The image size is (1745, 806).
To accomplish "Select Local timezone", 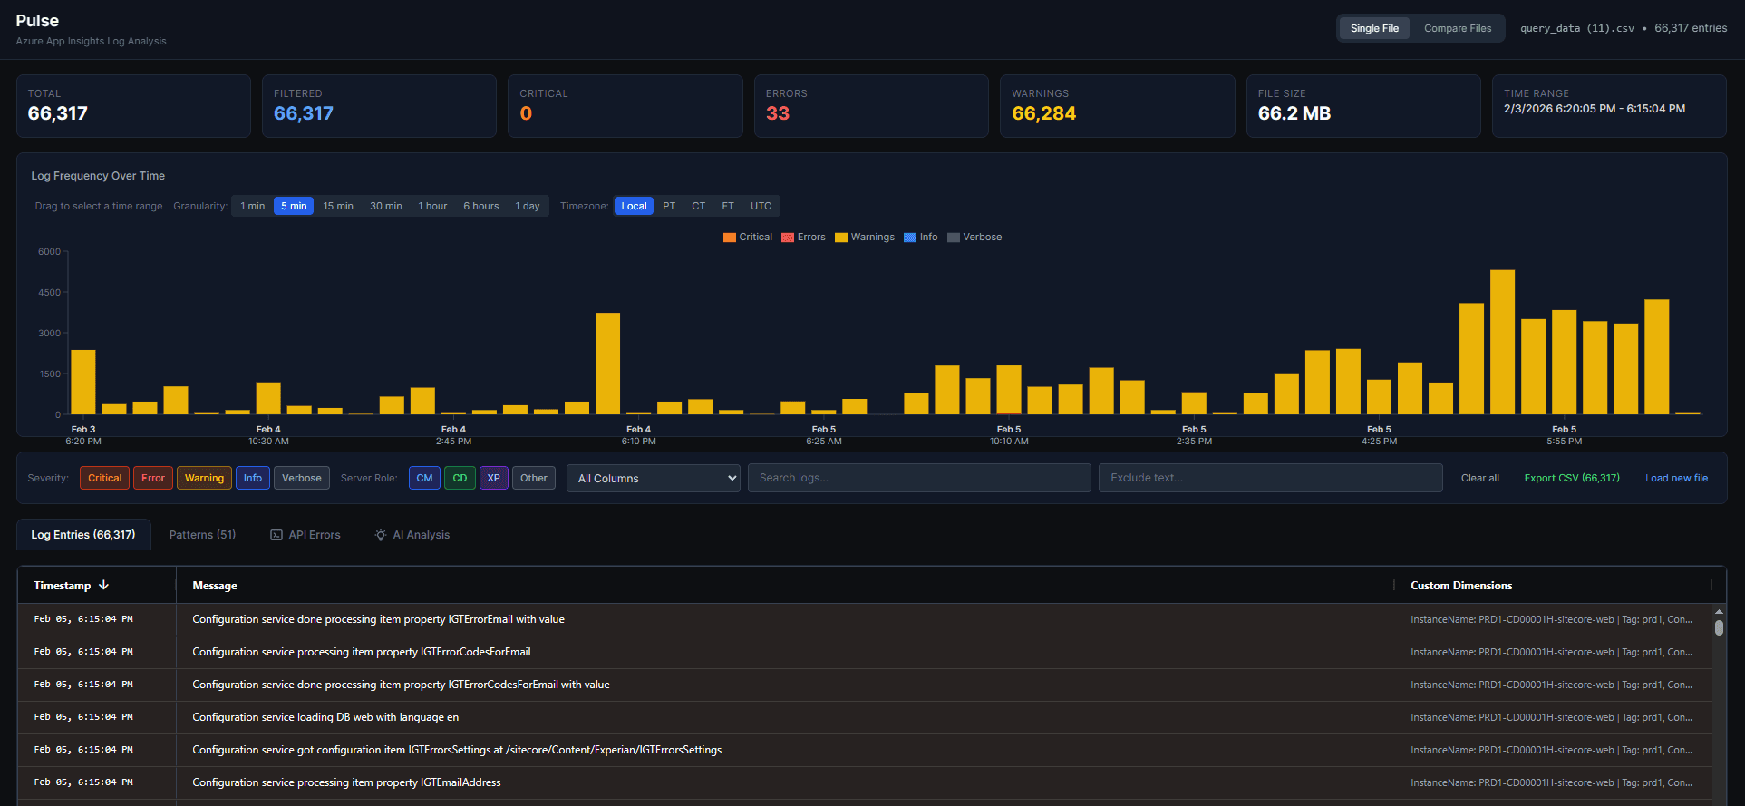I will tap(634, 206).
